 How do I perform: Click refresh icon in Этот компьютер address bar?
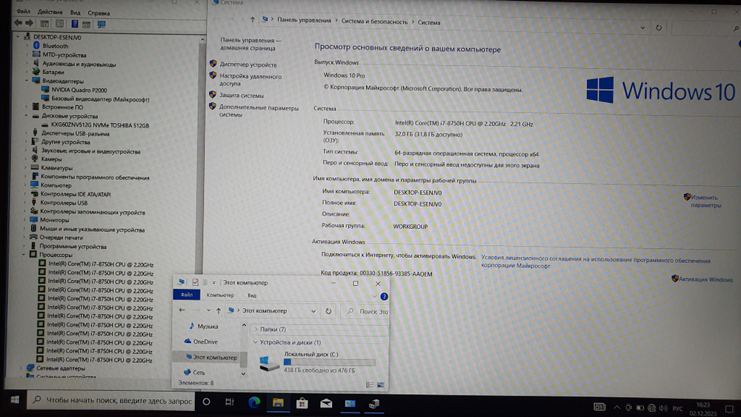coord(328,311)
